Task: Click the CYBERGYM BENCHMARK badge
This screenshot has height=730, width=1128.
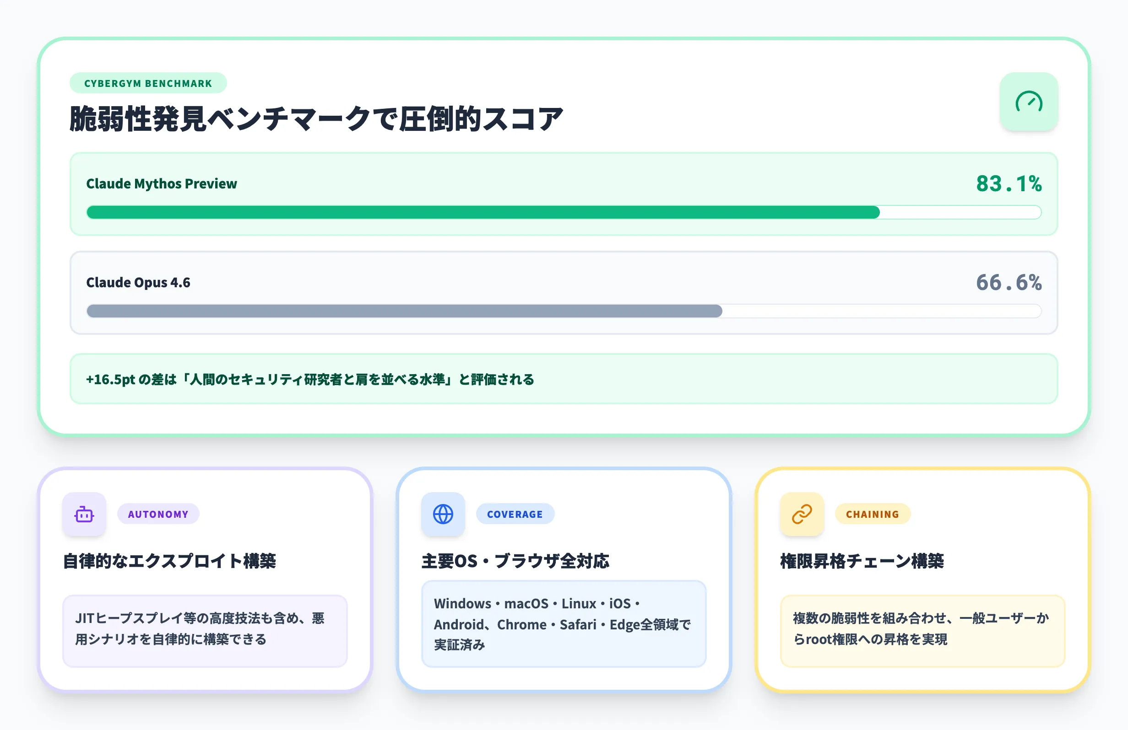Action: [148, 83]
